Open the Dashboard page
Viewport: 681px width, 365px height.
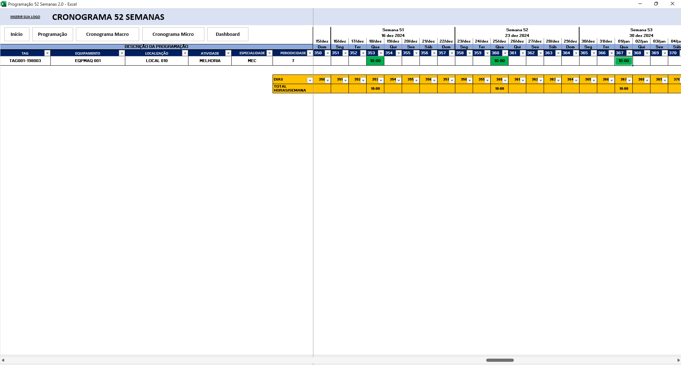pos(227,34)
